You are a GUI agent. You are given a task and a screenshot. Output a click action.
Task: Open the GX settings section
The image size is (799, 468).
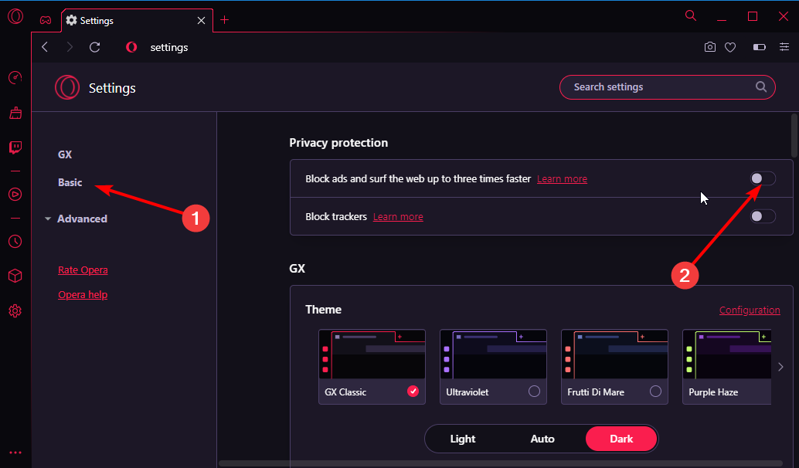pyautogui.click(x=65, y=154)
